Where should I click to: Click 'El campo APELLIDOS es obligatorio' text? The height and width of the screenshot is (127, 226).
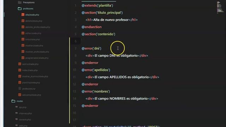pyautogui.click(x=121, y=77)
